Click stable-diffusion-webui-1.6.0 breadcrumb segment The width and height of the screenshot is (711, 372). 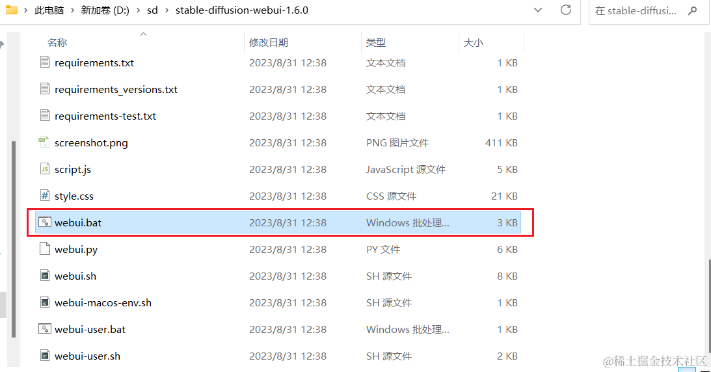coord(242,10)
